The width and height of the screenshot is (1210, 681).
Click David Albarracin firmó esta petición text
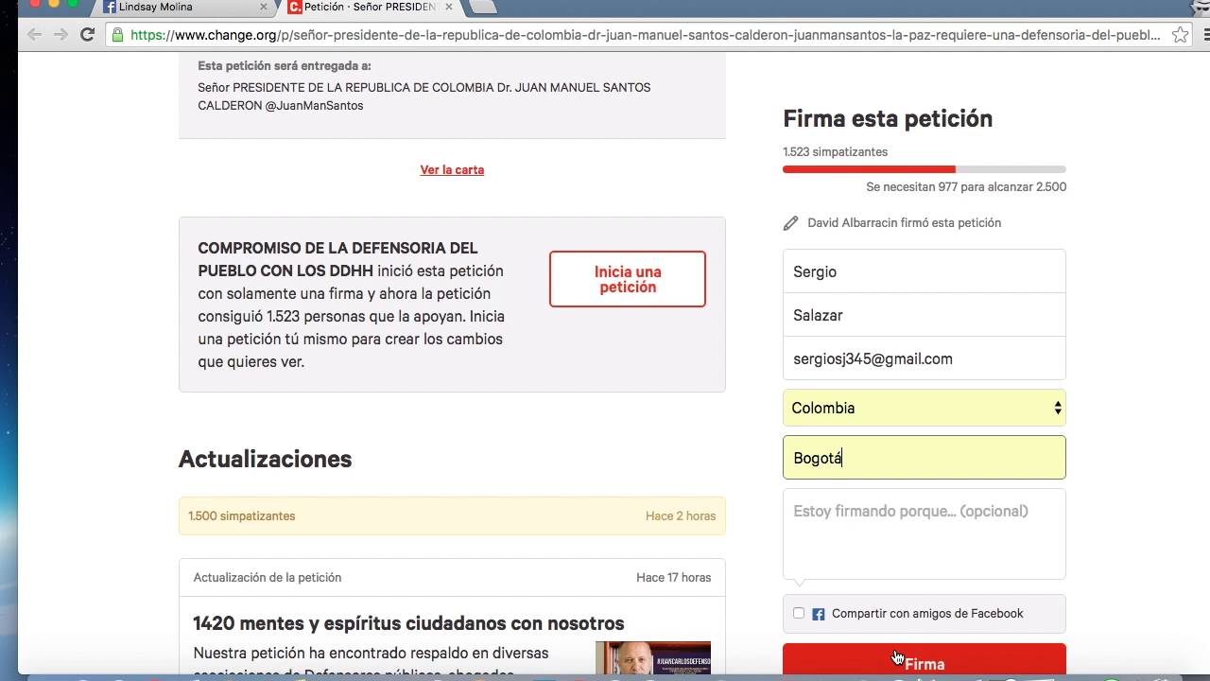click(x=904, y=223)
